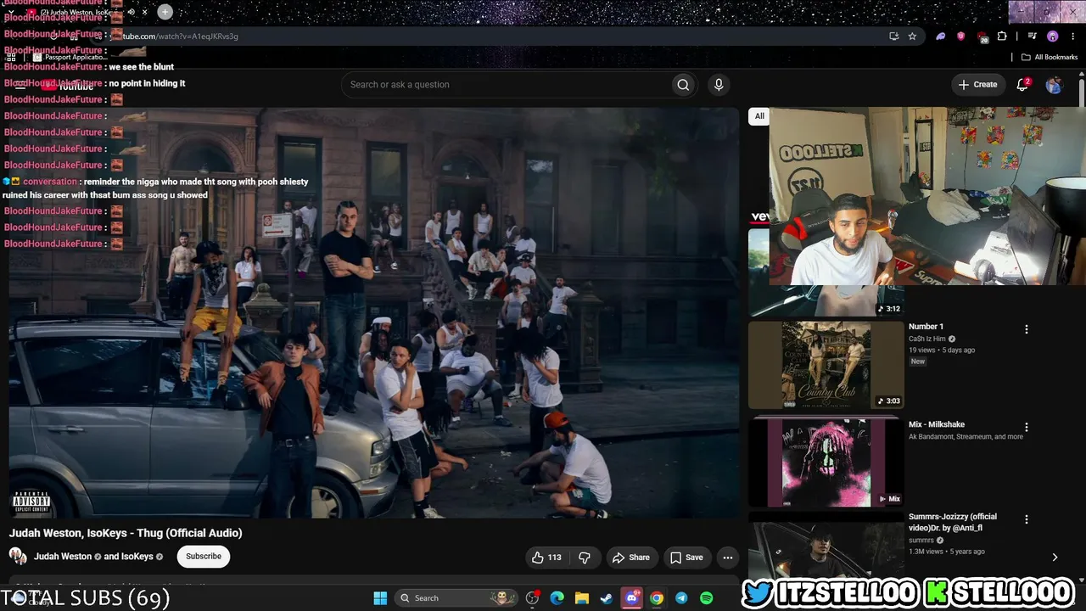This screenshot has height=611, width=1086.
Task: Click the Thug music video player
Action: click(373, 312)
